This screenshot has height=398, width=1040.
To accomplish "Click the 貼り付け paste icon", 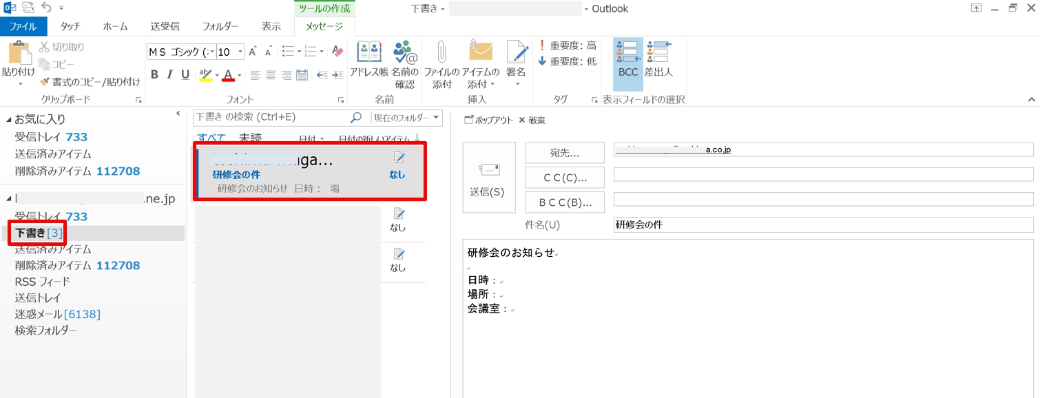I will (x=19, y=59).
